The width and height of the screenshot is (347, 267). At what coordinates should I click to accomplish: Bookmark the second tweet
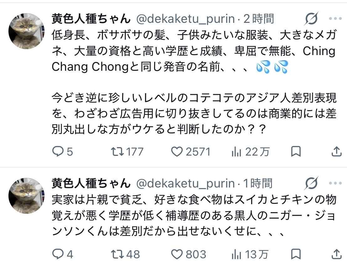[x=296, y=254]
